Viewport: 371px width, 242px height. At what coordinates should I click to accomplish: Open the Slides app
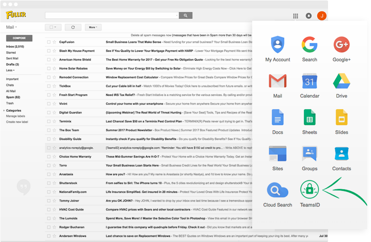pyautogui.click(x=342, y=122)
